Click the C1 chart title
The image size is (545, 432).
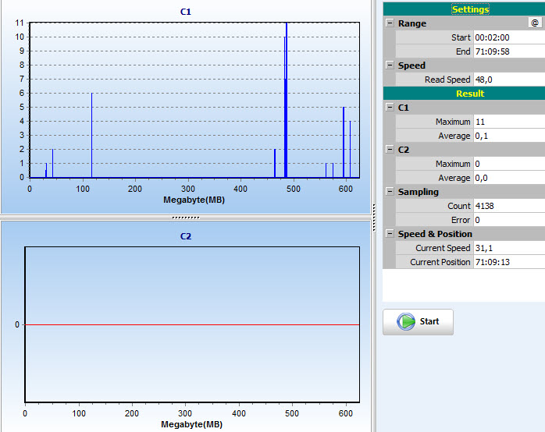186,12
